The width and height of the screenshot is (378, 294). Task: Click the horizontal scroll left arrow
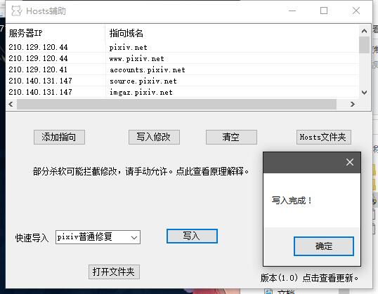coord(11,104)
